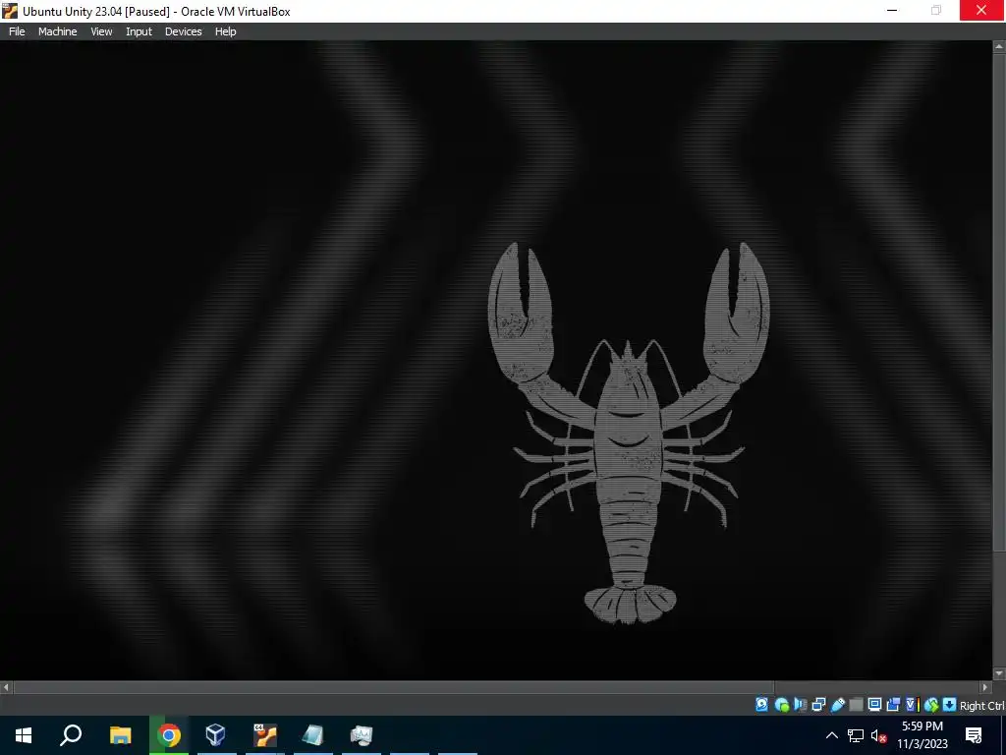The height and width of the screenshot is (755, 1006).
Task: Open File Explorer from the taskbar
Action: pos(120,735)
